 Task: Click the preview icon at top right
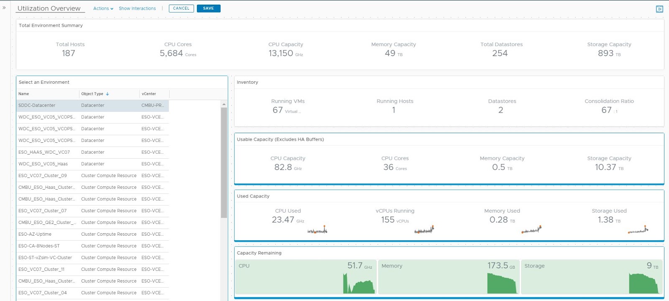point(659,9)
